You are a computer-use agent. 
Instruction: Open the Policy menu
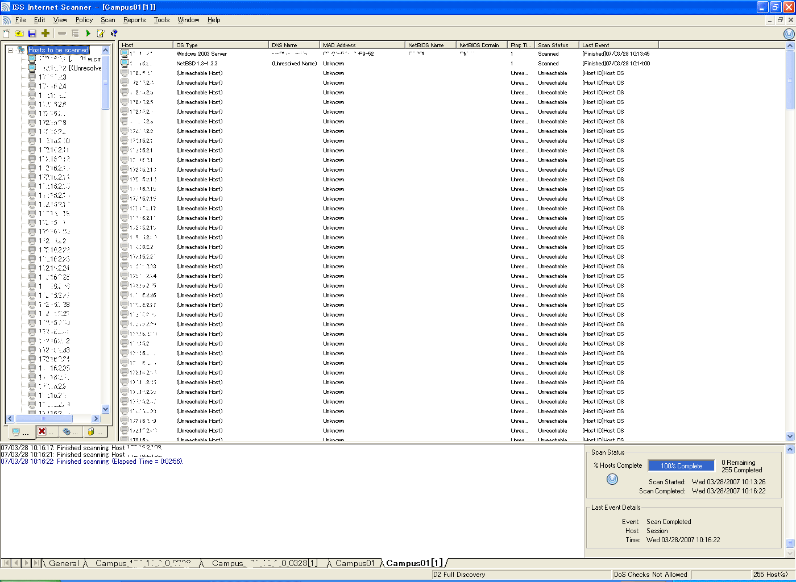84,20
